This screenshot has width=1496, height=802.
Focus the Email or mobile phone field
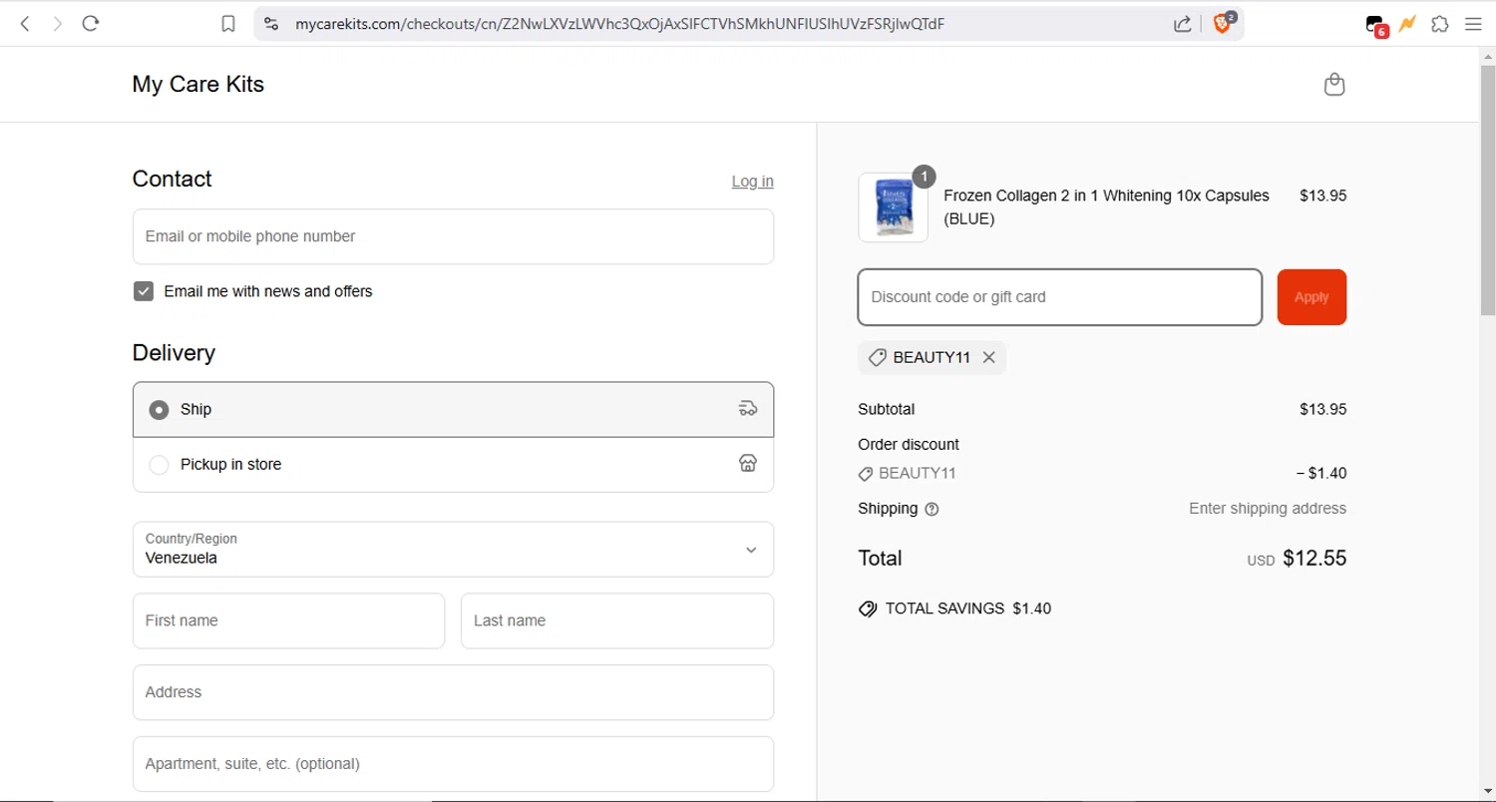click(453, 236)
